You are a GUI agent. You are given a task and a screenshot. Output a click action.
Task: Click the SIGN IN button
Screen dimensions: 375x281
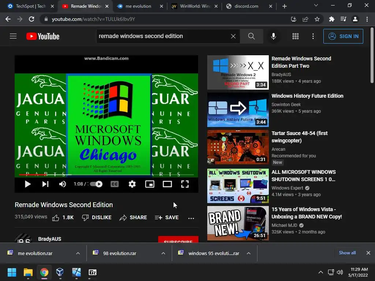(x=343, y=36)
